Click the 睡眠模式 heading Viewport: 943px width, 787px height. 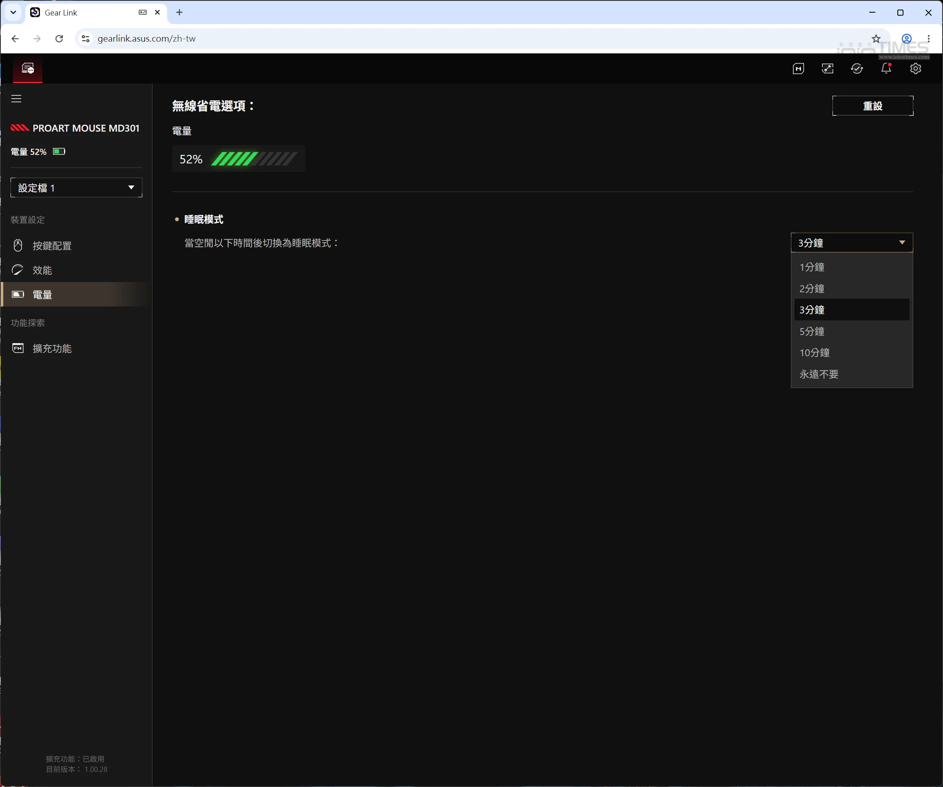click(203, 220)
